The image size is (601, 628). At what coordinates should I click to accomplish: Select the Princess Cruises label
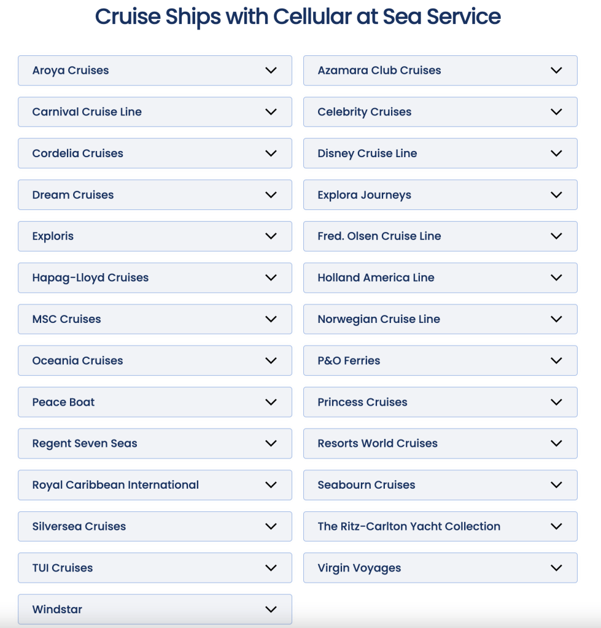coord(362,402)
